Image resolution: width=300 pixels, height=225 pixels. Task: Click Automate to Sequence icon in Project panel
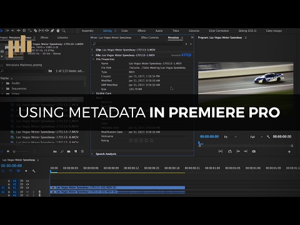click(x=55, y=151)
